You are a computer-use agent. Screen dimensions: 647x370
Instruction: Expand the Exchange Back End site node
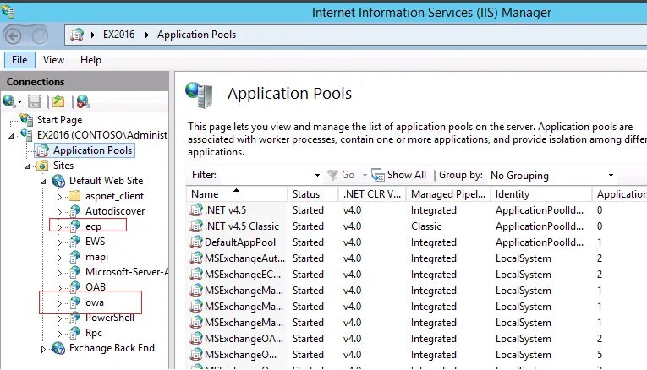43,349
